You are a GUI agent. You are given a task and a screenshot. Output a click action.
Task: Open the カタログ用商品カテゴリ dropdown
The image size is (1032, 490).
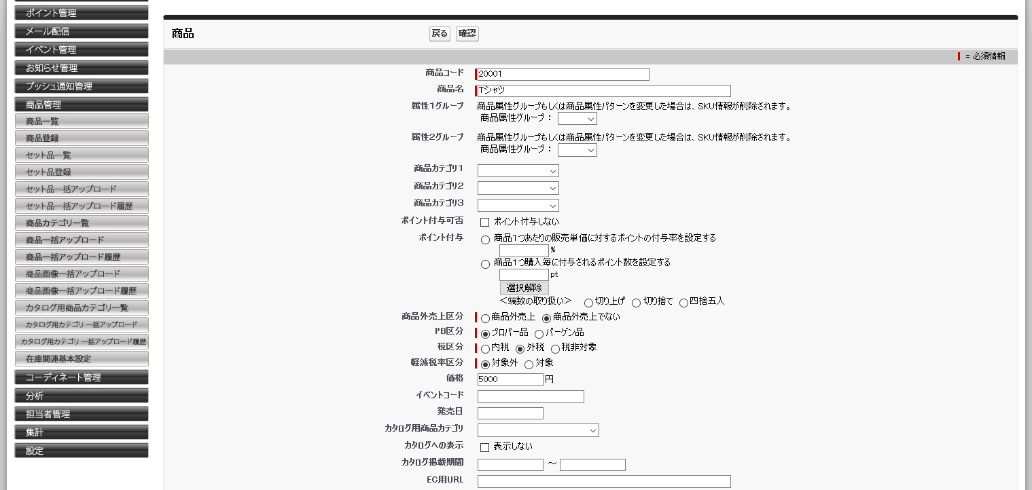pyautogui.click(x=538, y=430)
